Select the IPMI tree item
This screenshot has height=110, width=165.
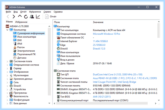(x=18, y=44)
